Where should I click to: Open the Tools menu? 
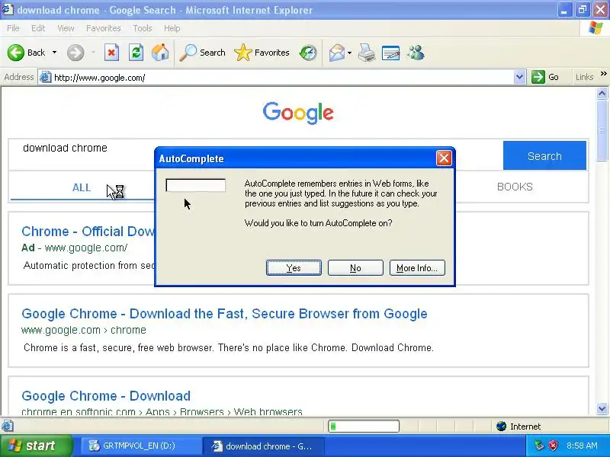click(x=142, y=28)
